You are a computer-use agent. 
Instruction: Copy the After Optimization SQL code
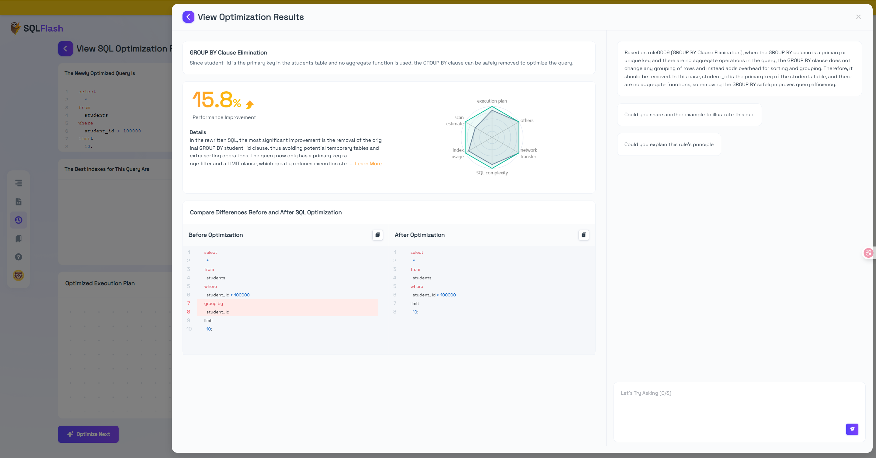coord(584,235)
